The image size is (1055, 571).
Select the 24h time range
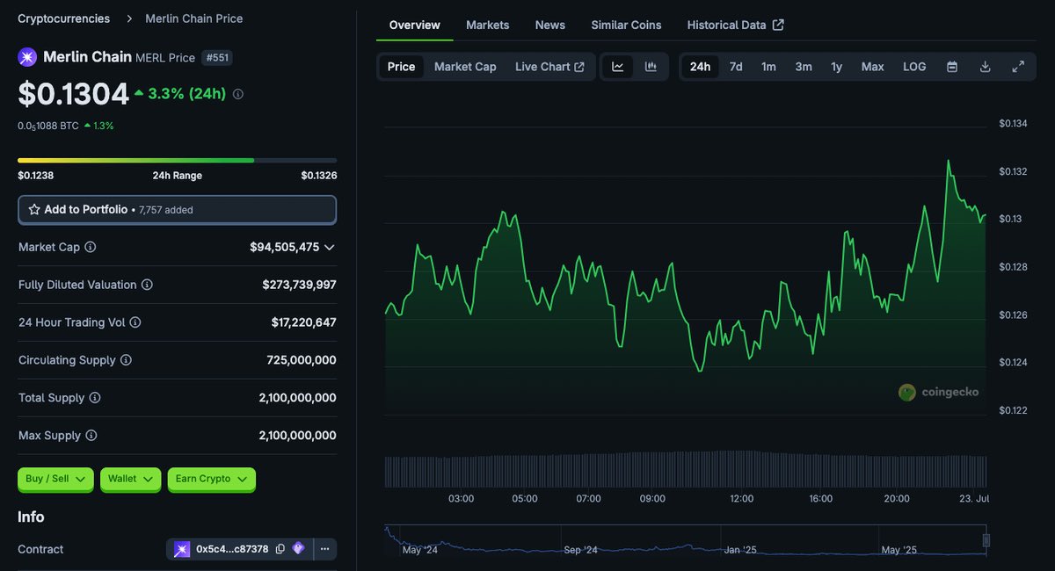click(x=700, y=67)
